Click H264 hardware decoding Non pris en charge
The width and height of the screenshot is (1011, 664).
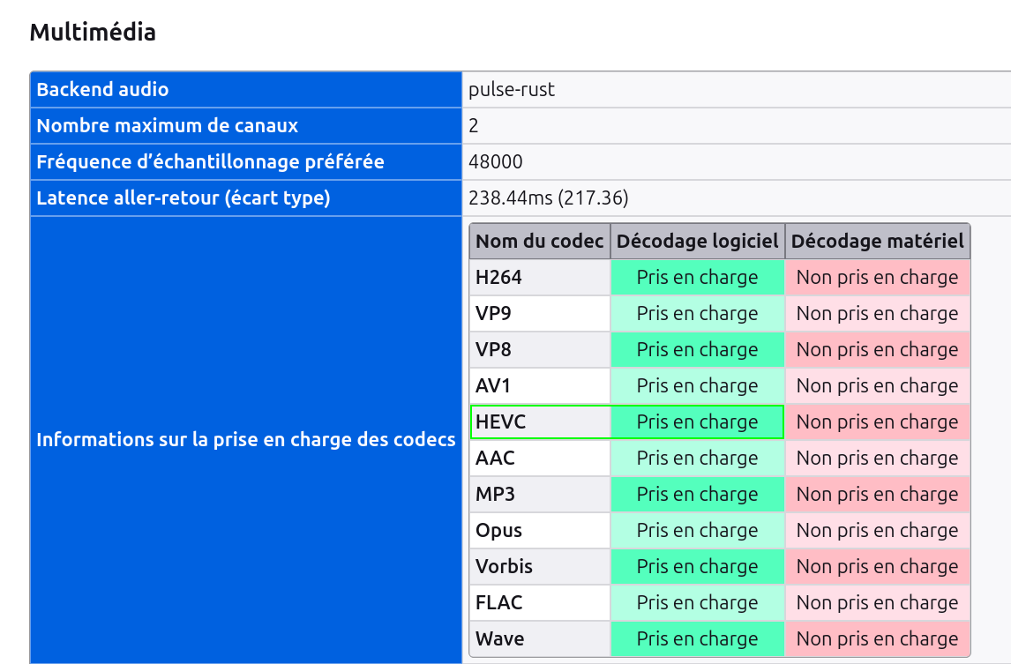click(878, 277)
